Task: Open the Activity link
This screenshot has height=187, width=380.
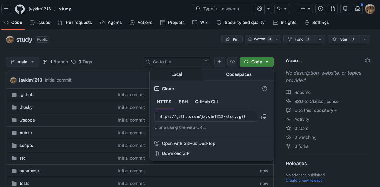Action: tap(297, 120)
